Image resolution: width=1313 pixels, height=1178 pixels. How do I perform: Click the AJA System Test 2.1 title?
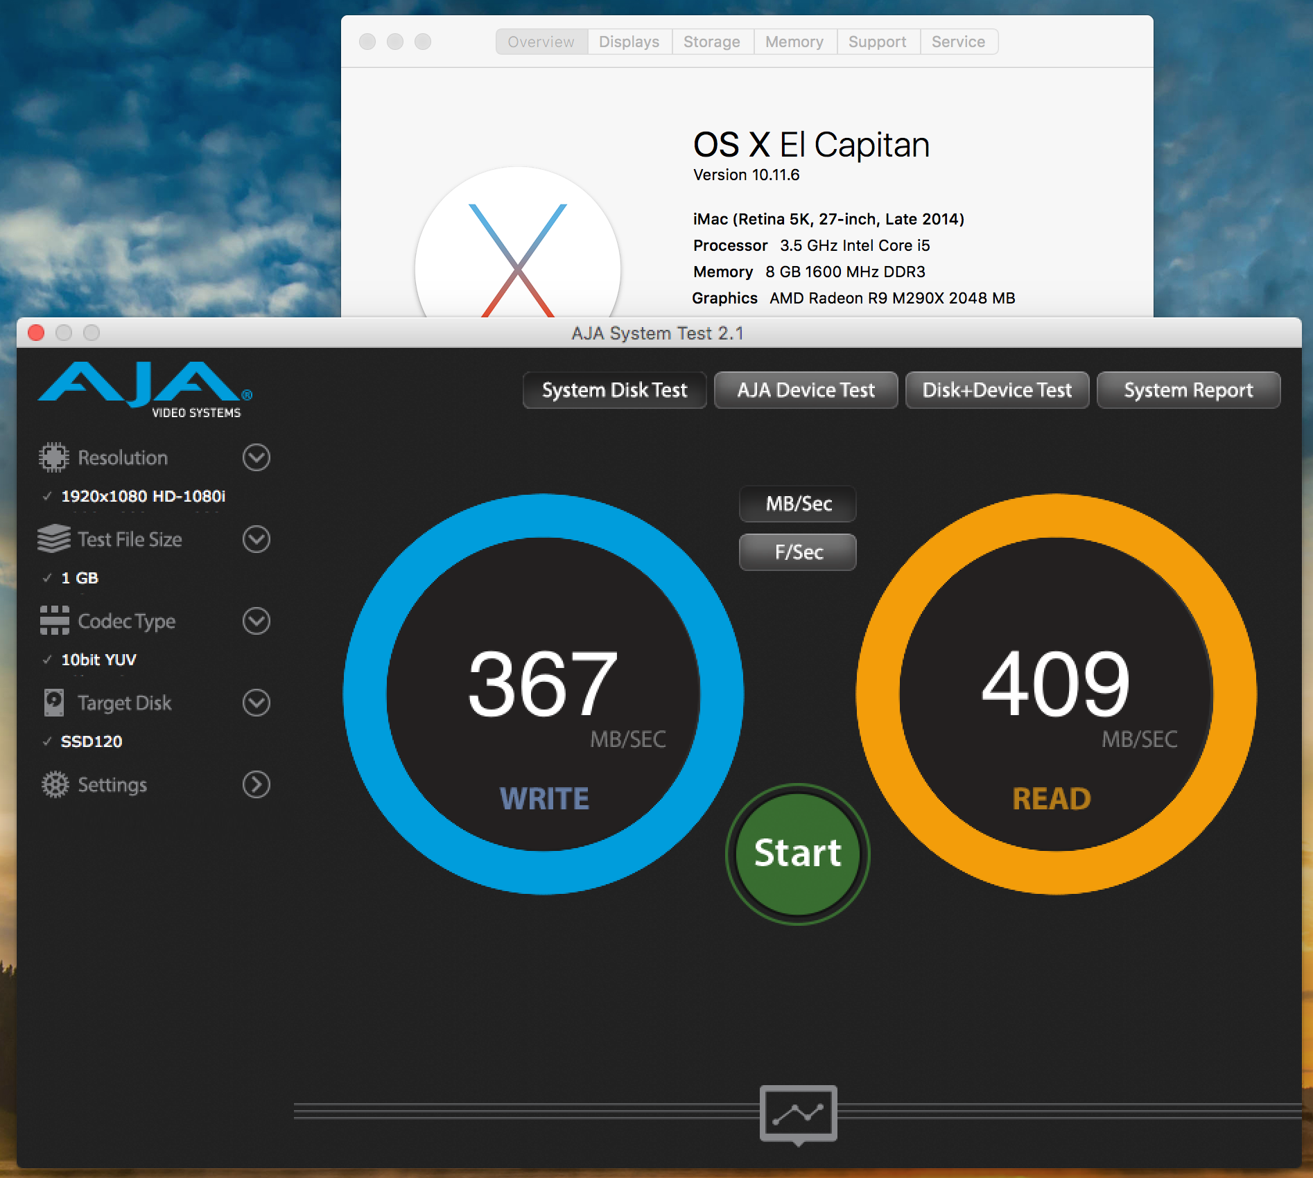point(657,333)
